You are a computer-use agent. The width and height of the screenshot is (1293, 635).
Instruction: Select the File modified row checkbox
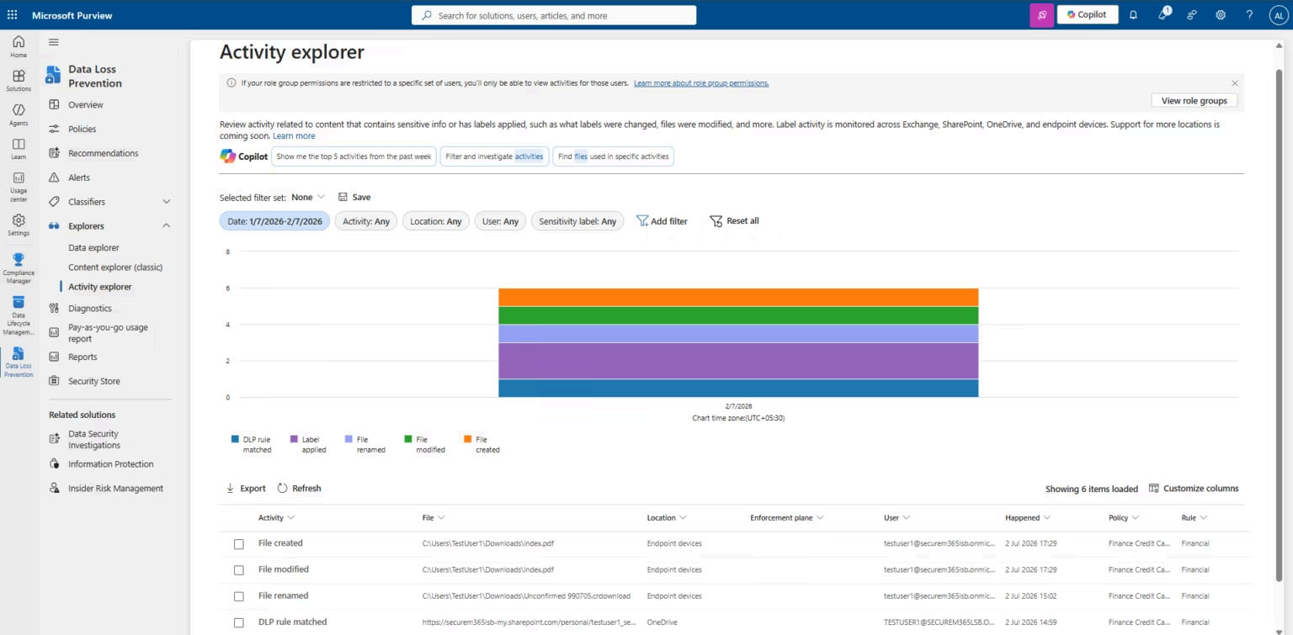pyautogui.click(x=239, y=570)
